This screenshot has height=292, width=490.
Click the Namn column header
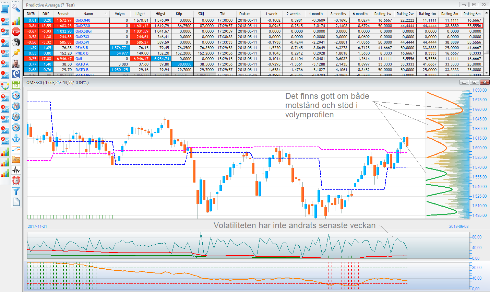pos(88,14)
